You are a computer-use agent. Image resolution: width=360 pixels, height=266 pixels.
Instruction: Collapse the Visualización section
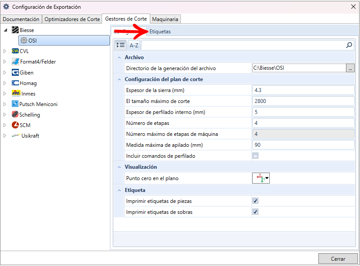coord(119,167)
